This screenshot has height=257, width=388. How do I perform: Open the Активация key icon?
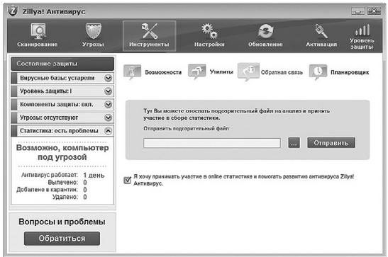321,31
